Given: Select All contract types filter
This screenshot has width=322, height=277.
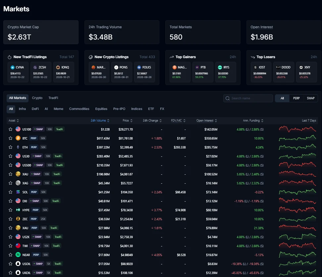Looking at the screenshot, I should (x=282, y=98).
